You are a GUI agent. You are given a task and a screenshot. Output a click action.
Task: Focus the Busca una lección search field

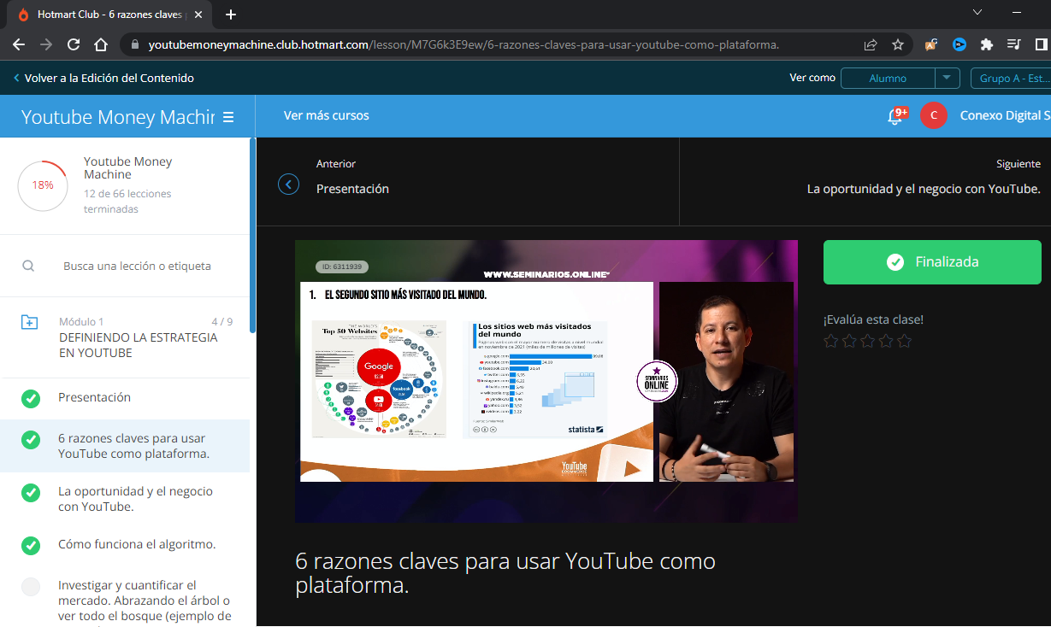pyautogui.click(x=137, y=266)
